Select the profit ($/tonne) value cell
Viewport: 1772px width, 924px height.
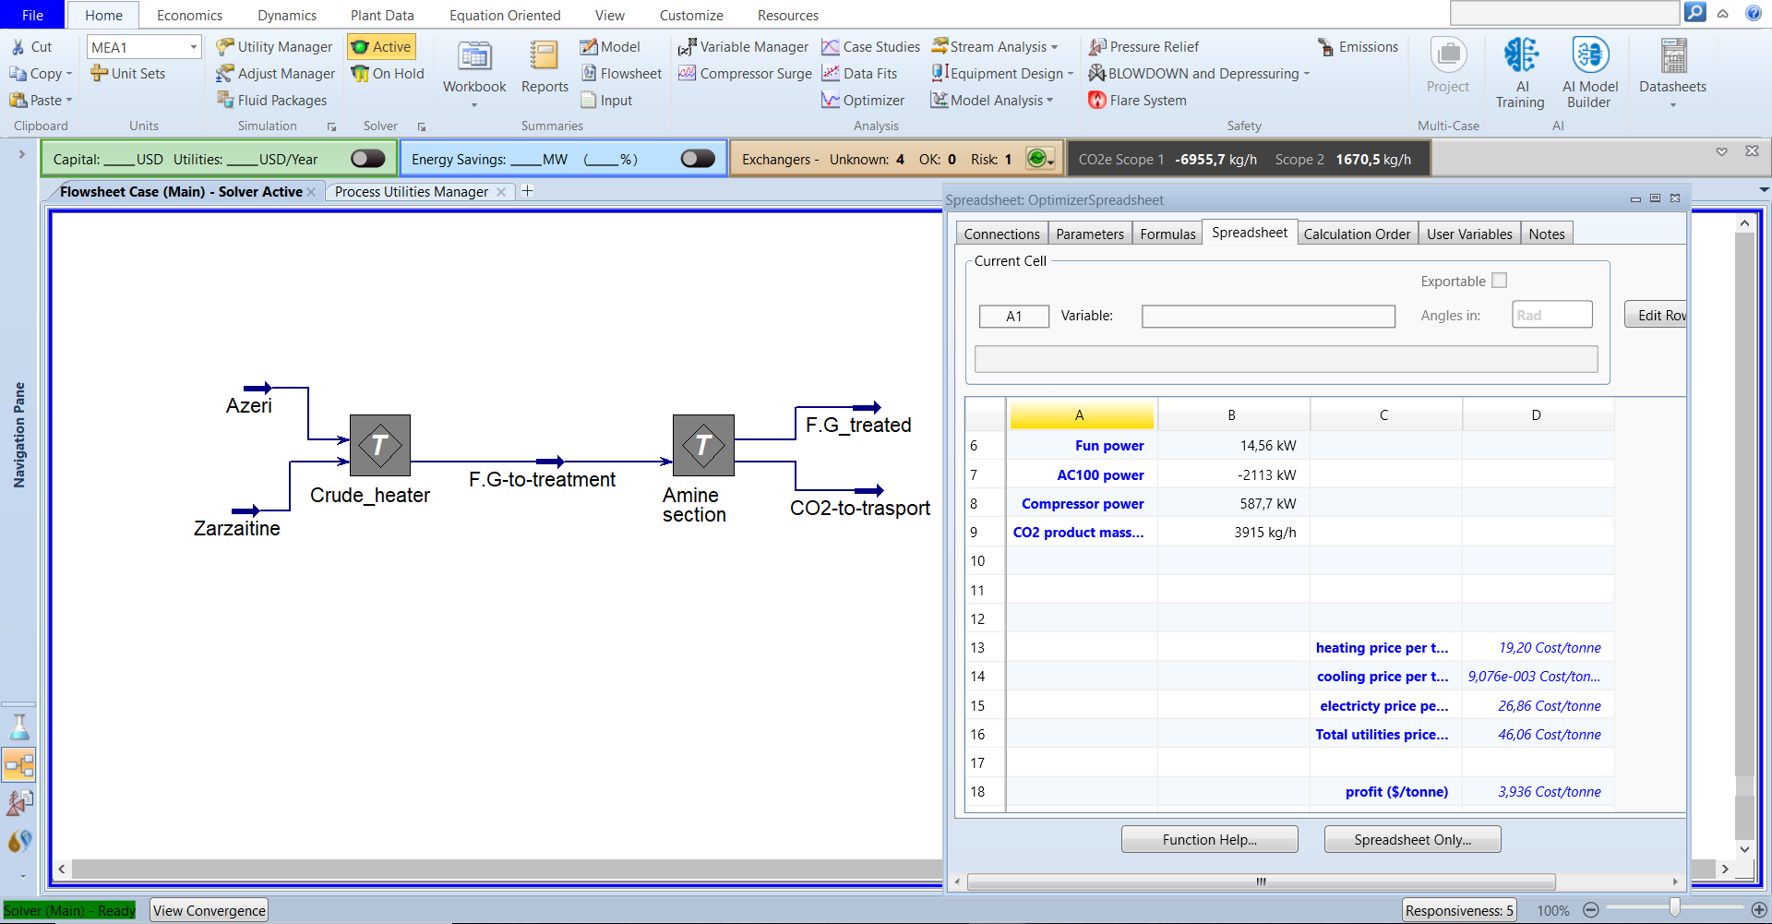1538,792
